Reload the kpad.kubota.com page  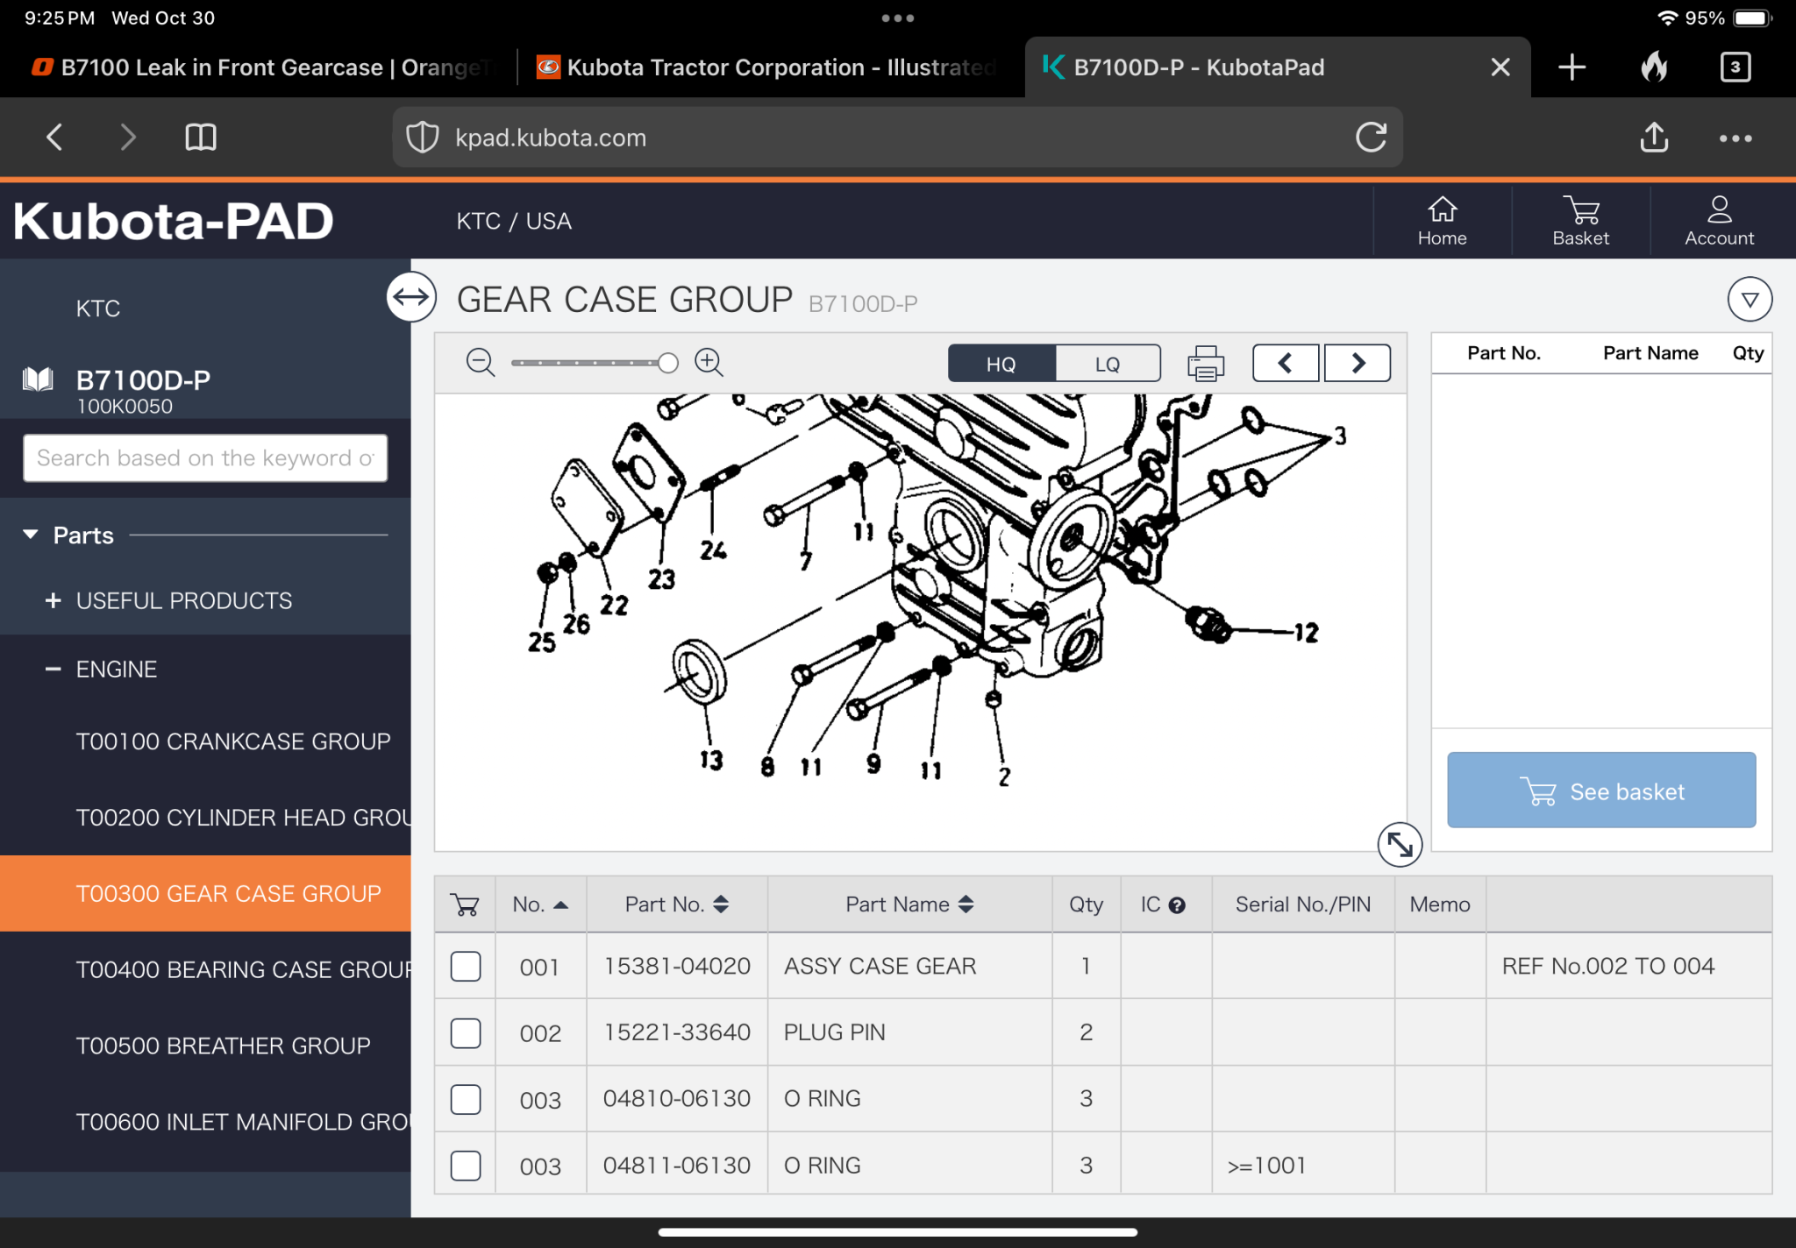pos(1371,138)
